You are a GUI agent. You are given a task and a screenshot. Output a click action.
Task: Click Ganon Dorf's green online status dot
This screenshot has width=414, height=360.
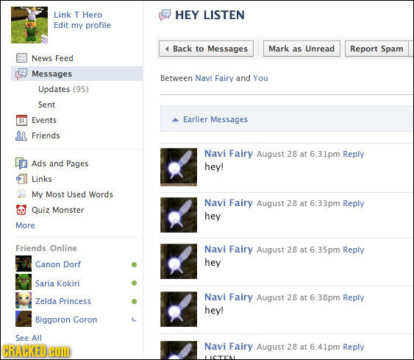(x=134, y=264)
